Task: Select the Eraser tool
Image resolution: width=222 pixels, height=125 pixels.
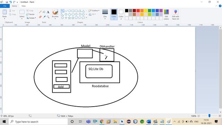Action: tap(40, 17)
